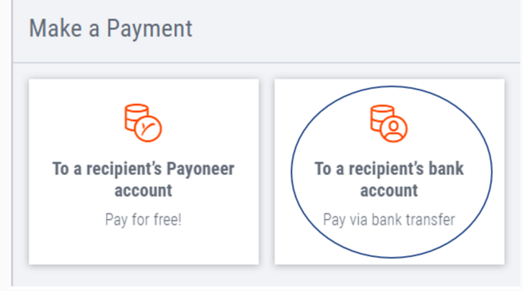Click the vertical left sidebar border

pyautogui.click(x=12, y=143)
